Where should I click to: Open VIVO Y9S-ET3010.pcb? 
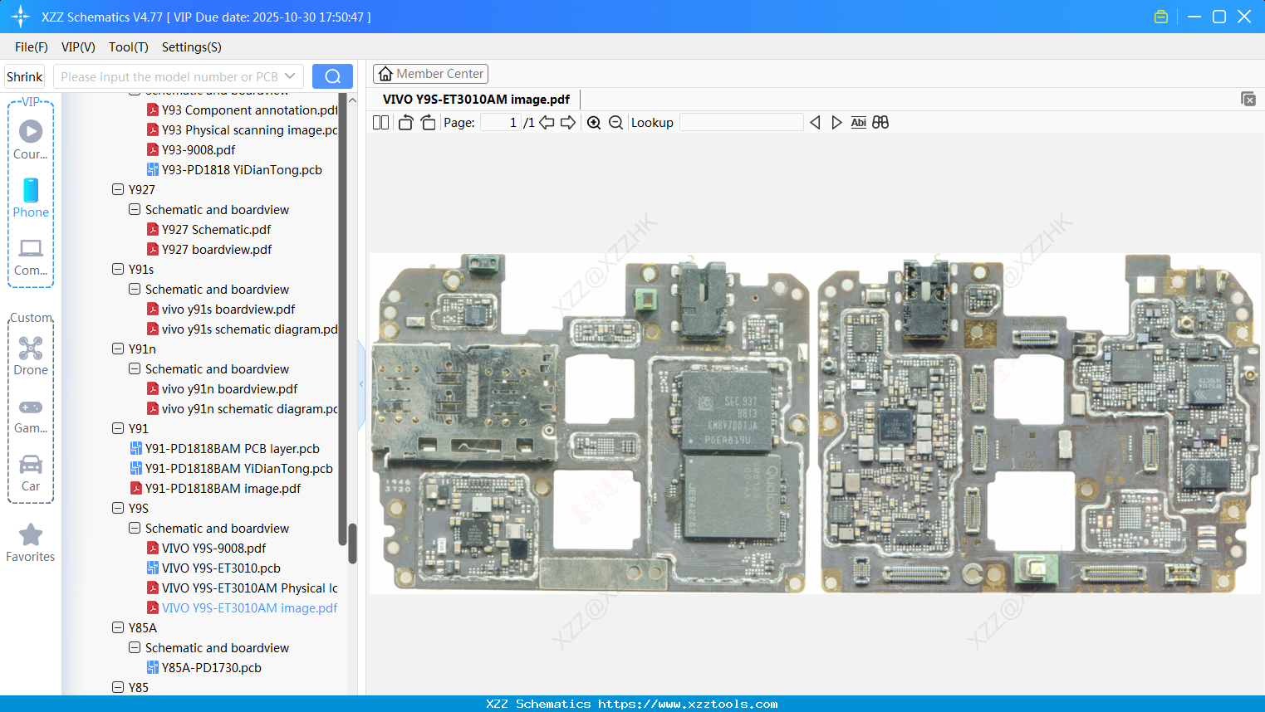tap(213, 568)
